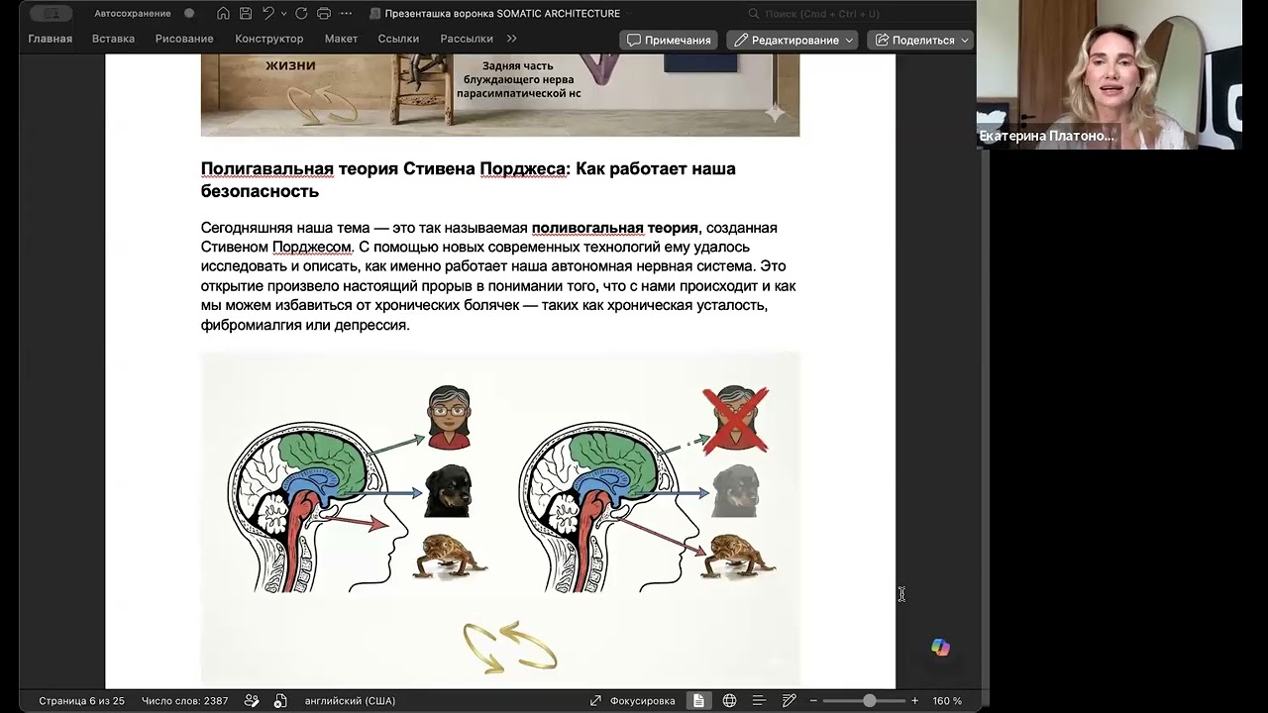
Task: Switch to the Вставка tab
Action: 113,39
